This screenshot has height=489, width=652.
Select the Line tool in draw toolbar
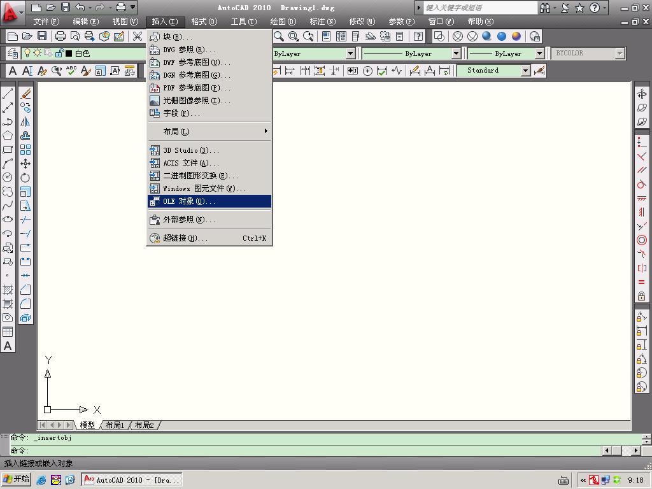point(8,94)
